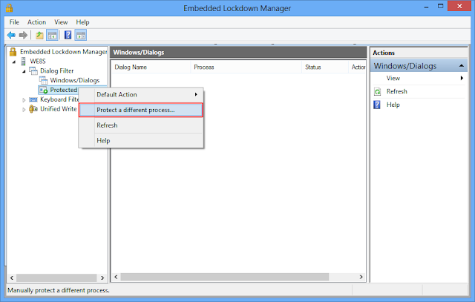Viewport: 475px width, 302px height.
Task: Click the Protected node icon in tree
Action: coord(43,90)
